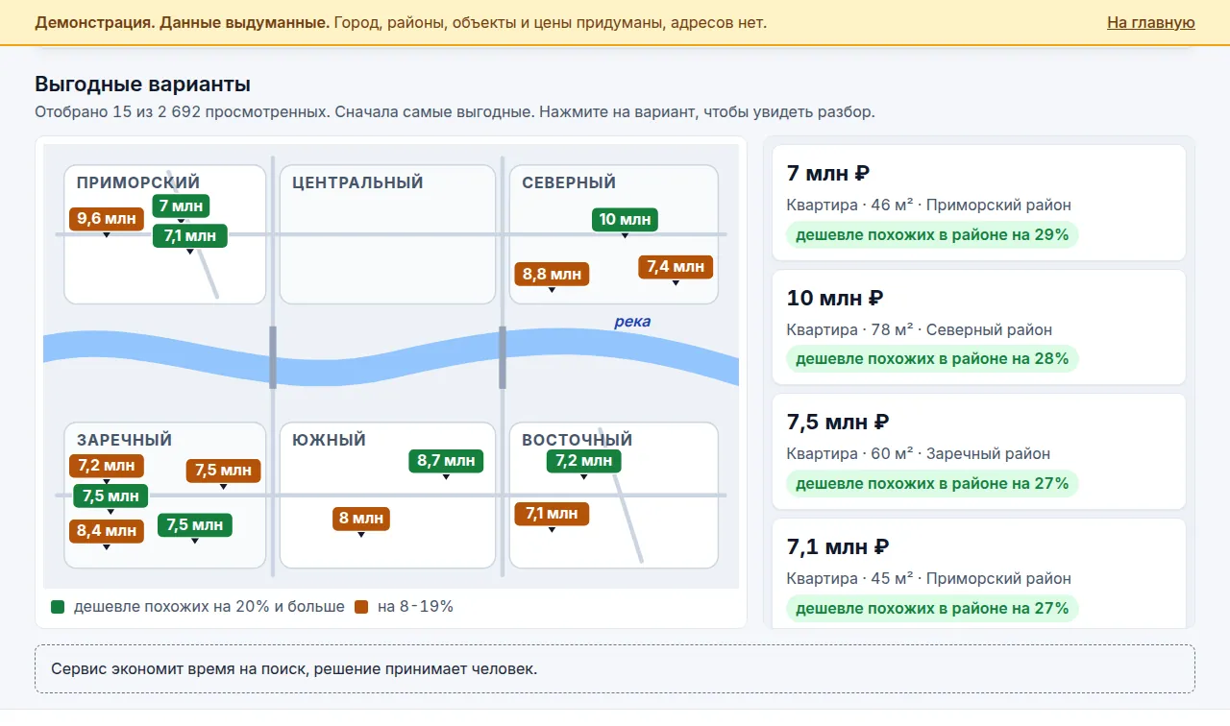Select the 8,7 млн marker in Южный
This screenshot has height=726, width=1230.
pos(446,461)
